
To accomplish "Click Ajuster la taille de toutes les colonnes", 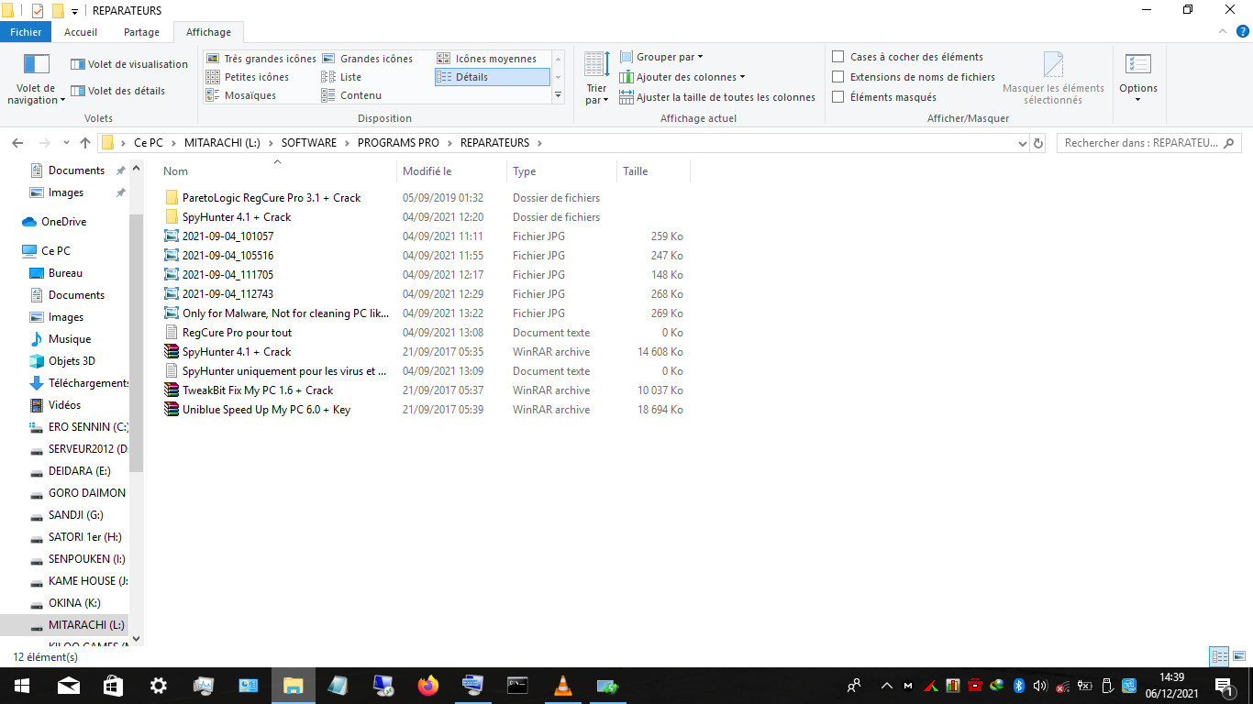I will (717, 97).
